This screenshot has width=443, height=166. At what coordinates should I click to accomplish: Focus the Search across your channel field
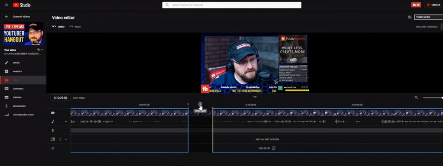[232, 5]
